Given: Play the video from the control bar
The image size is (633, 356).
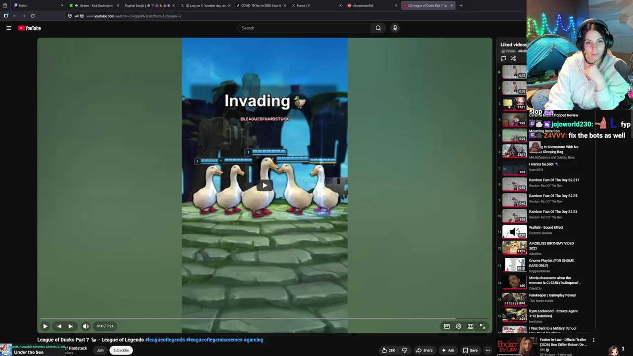Looking at the screenshot, I should click(45, 326).
